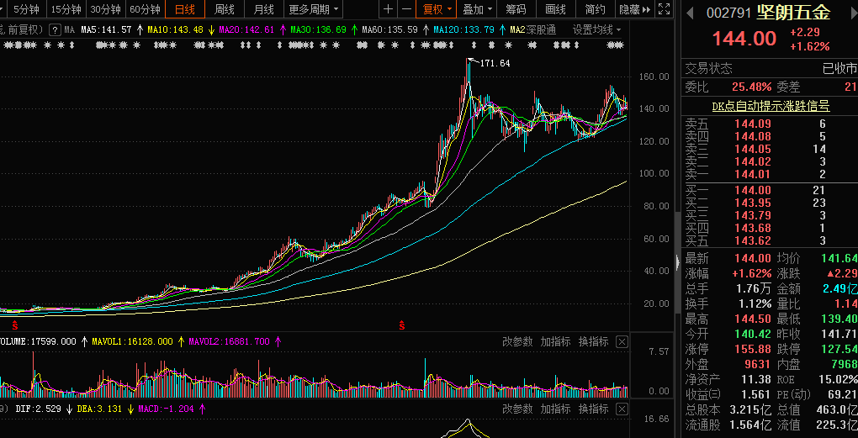This screenshot has width=858, height=438.
Task: Open the 更多周期 dropdown
Action: (315, 9)
